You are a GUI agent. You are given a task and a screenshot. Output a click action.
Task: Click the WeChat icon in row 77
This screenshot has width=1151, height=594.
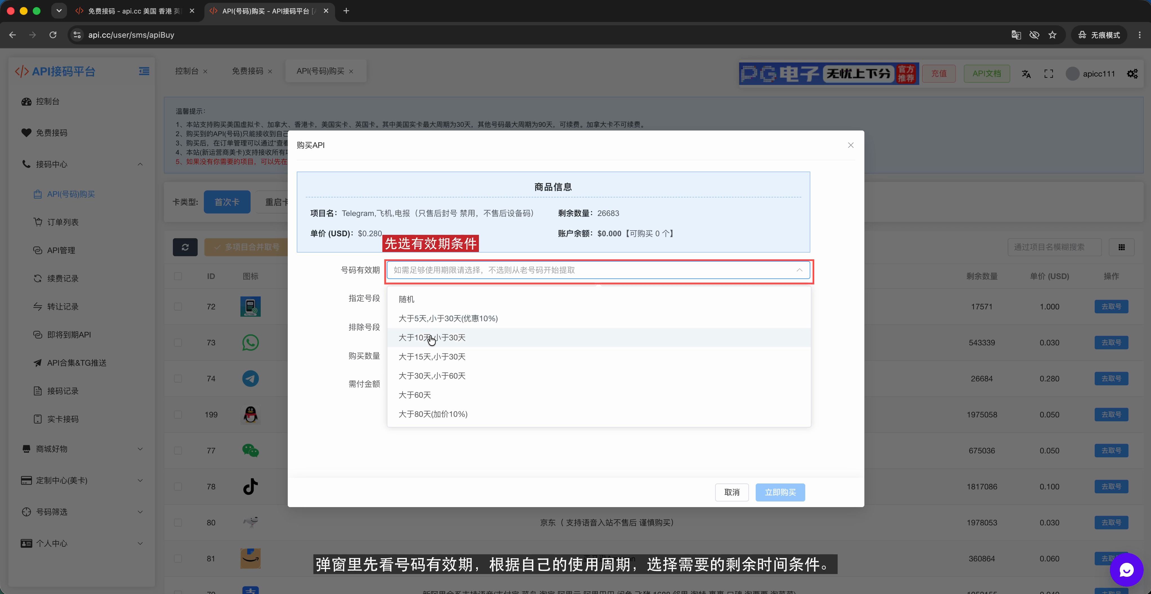(250, 450)
